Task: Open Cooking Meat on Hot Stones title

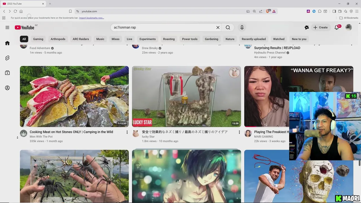Action: (71, 132)
